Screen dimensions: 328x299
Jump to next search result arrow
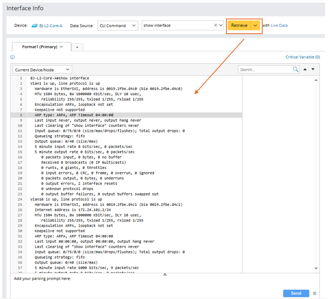[x=313, y=69]
